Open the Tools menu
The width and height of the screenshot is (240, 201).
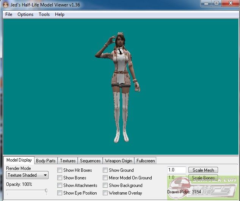[44, 14]
